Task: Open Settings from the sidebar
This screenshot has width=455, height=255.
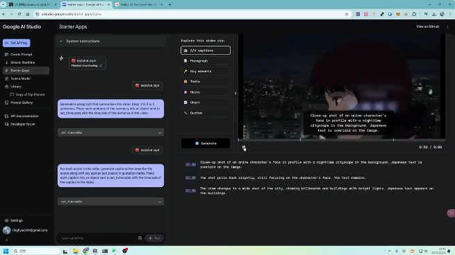Action: click(17, 220)
